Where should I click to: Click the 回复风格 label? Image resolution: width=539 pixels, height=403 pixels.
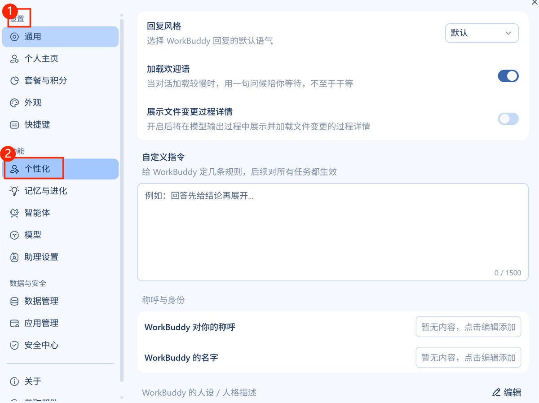(164, 26)
